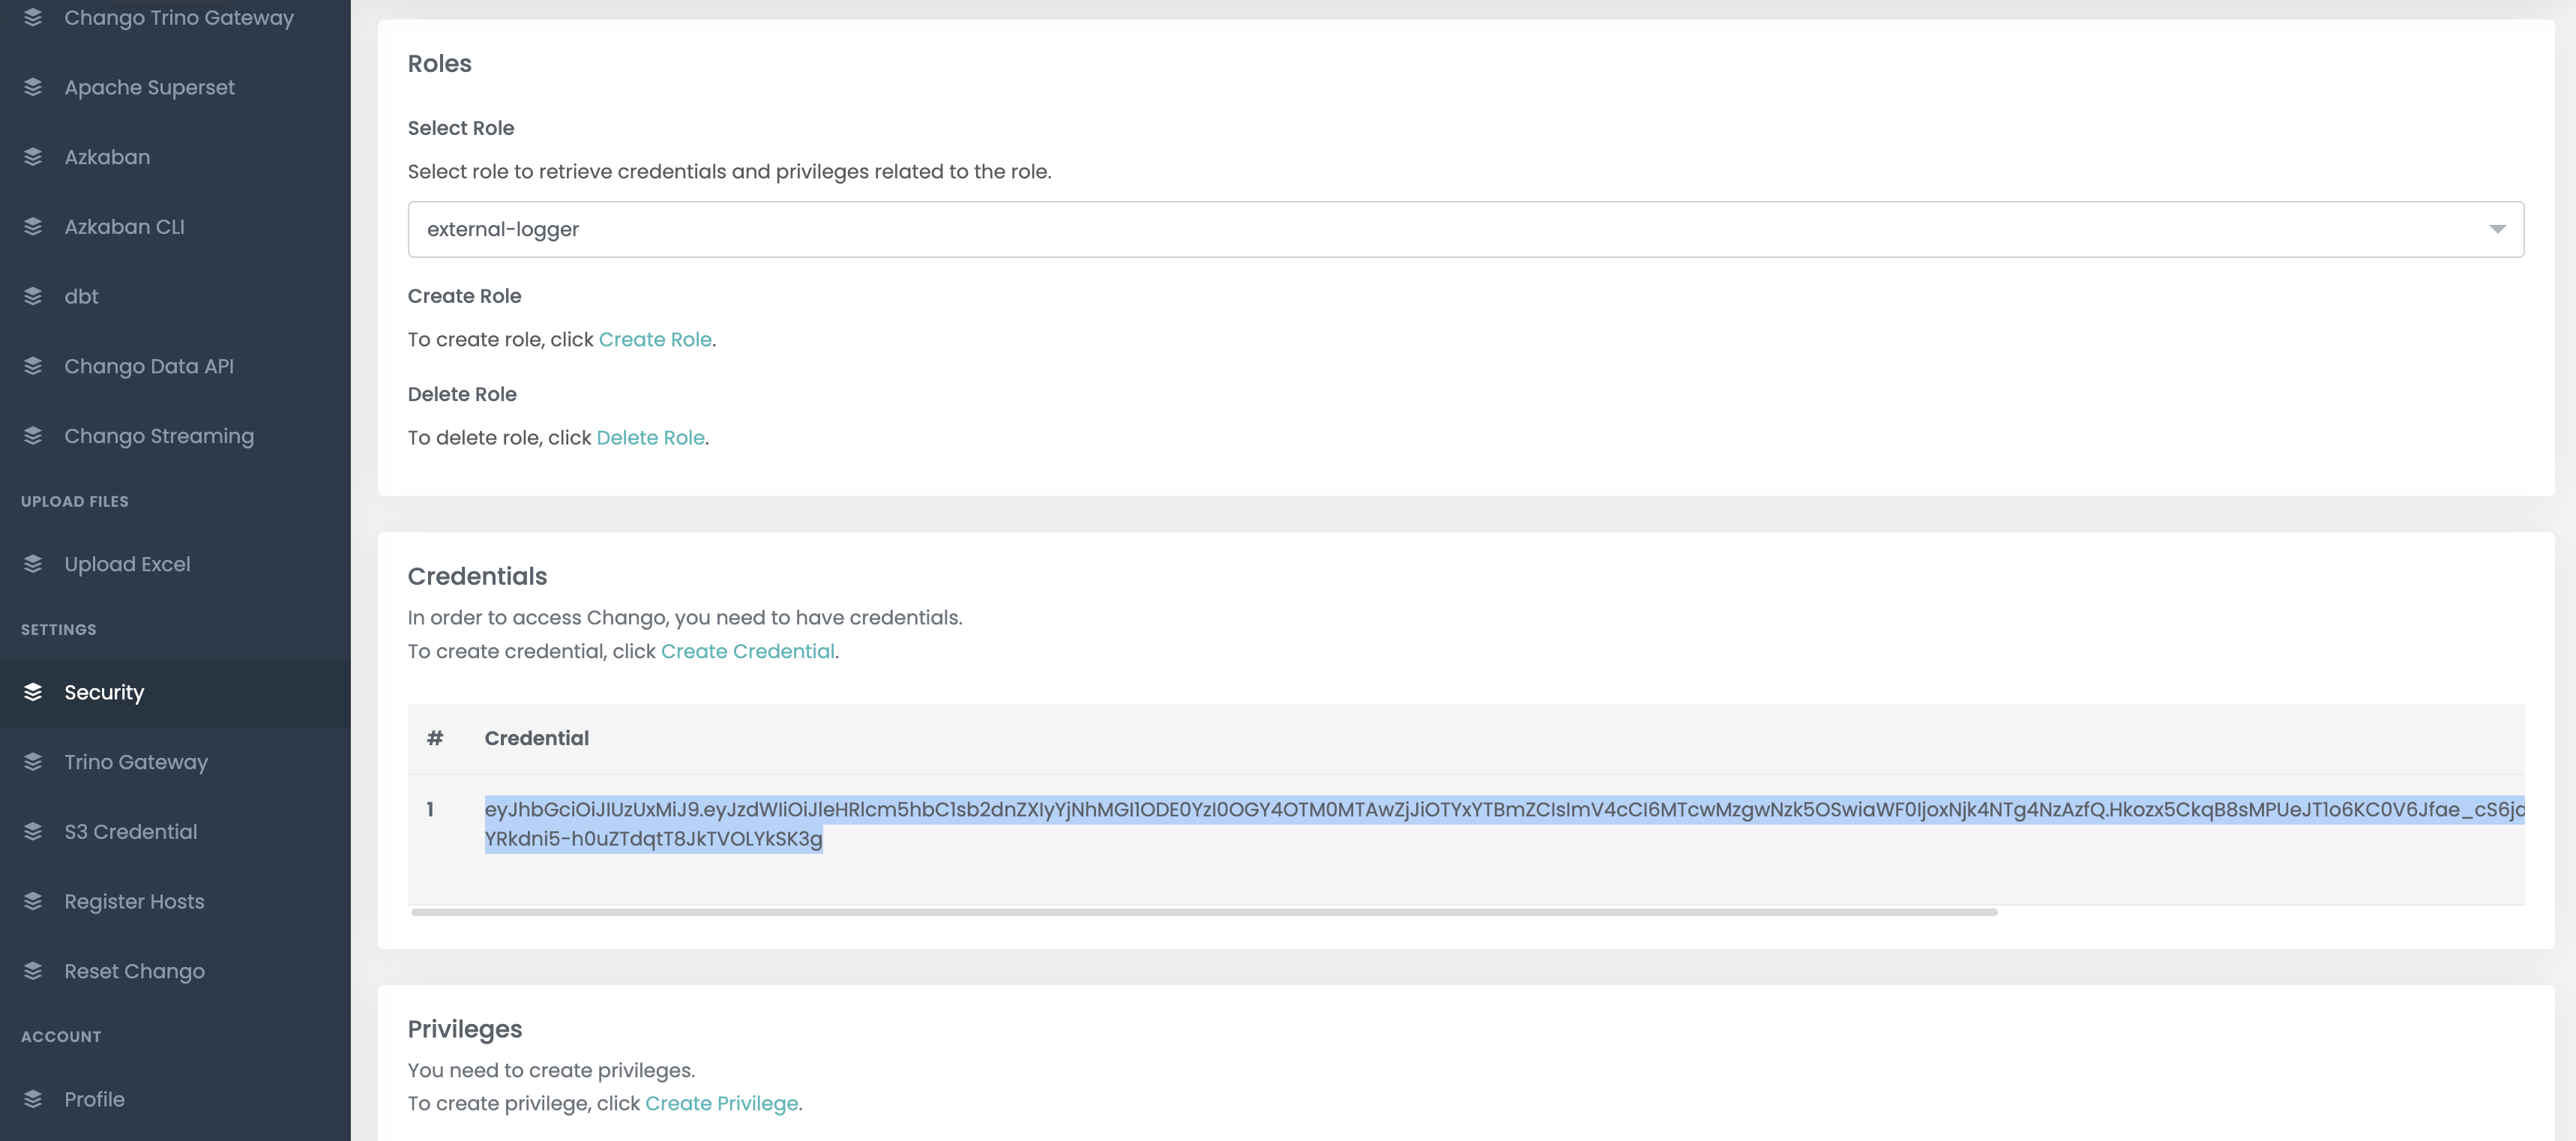Click the Credential column header

(536, 738)
